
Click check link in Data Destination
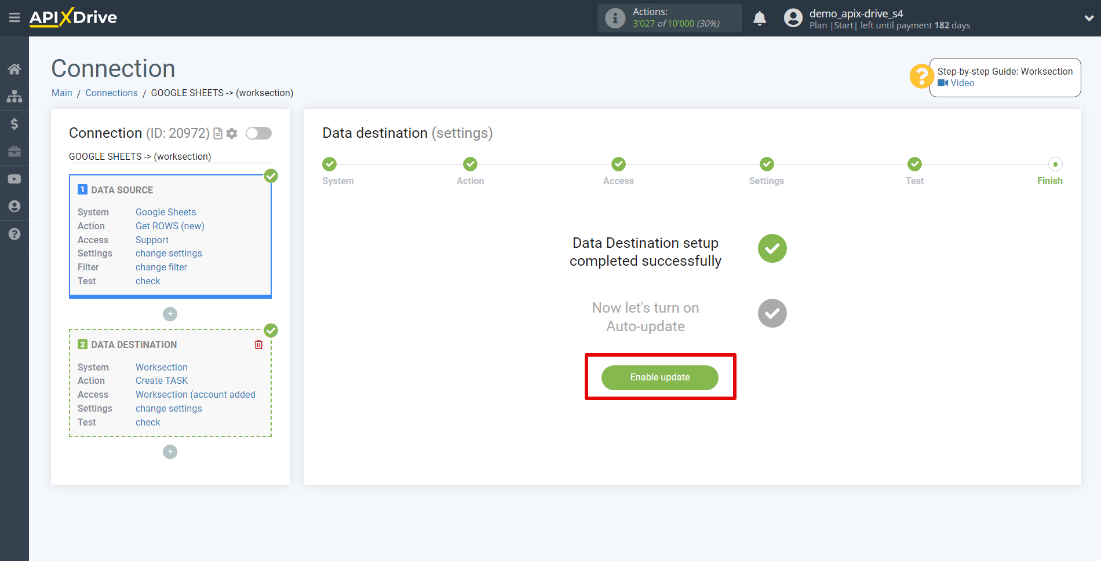click(x=148, y=422)
